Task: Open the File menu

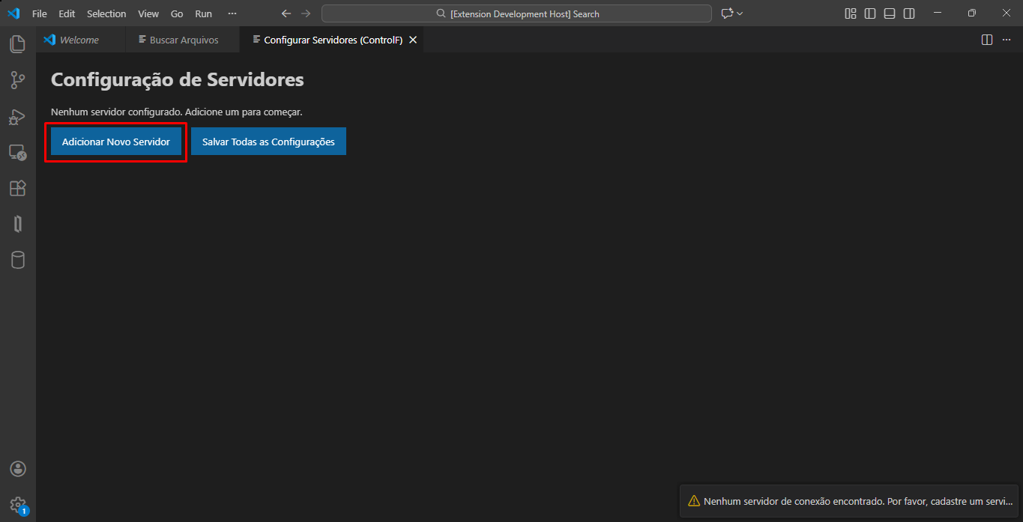Action: pyautogui.click(x=40, y=13)
